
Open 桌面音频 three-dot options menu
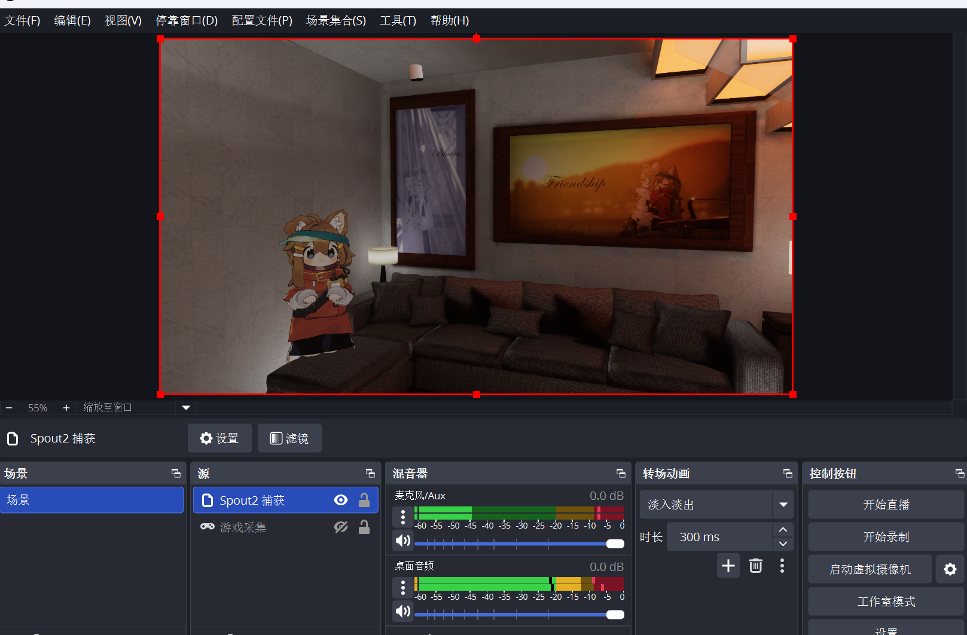(x=403, y=588)
